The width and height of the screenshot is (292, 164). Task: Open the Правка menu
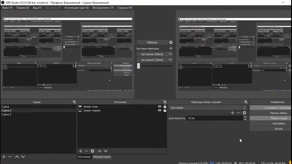pos(23,8)
